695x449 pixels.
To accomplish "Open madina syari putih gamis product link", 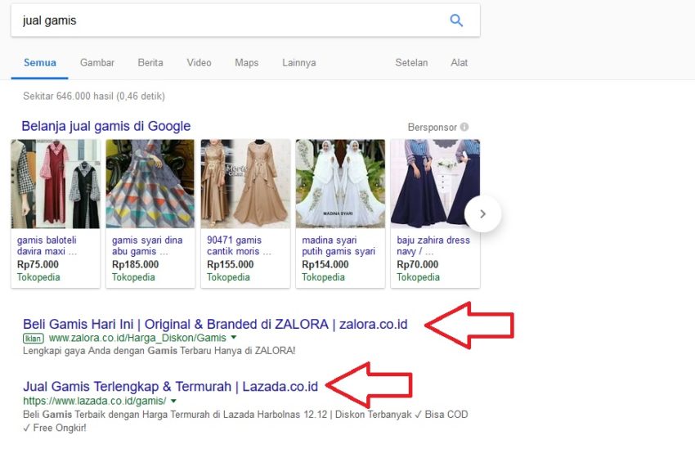I will click(339, 245).
